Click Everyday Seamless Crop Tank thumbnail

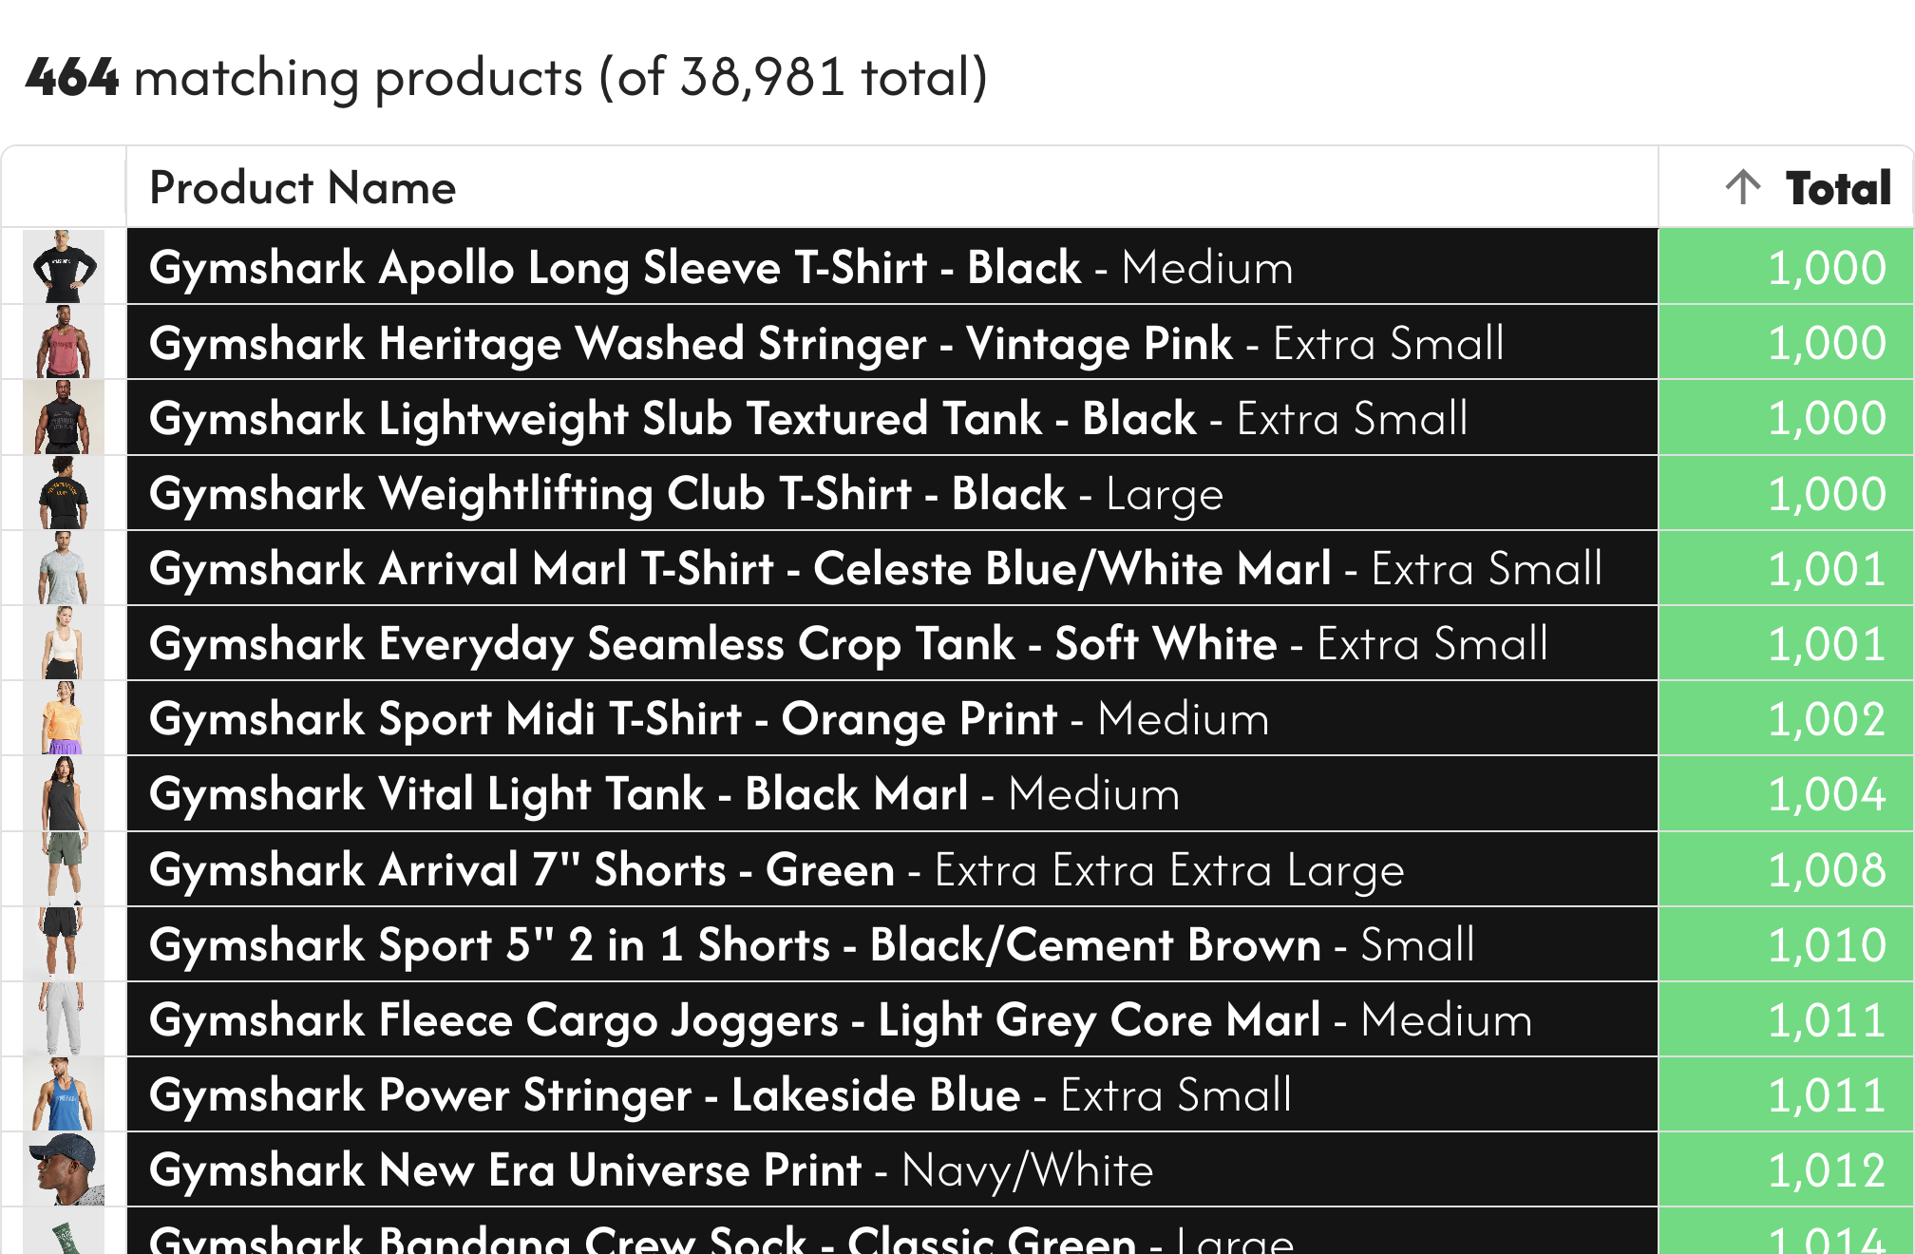[64, 643]
